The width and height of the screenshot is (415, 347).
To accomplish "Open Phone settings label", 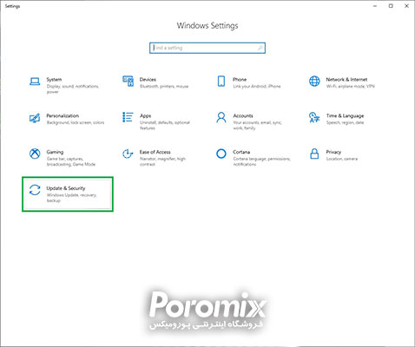I will (240, 79).
